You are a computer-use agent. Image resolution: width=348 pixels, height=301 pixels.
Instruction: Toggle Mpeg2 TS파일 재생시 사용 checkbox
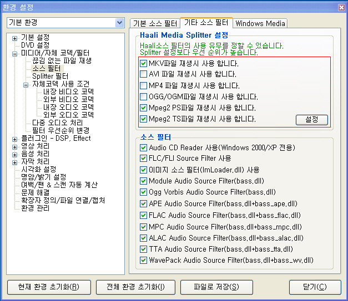coord(143,119)
